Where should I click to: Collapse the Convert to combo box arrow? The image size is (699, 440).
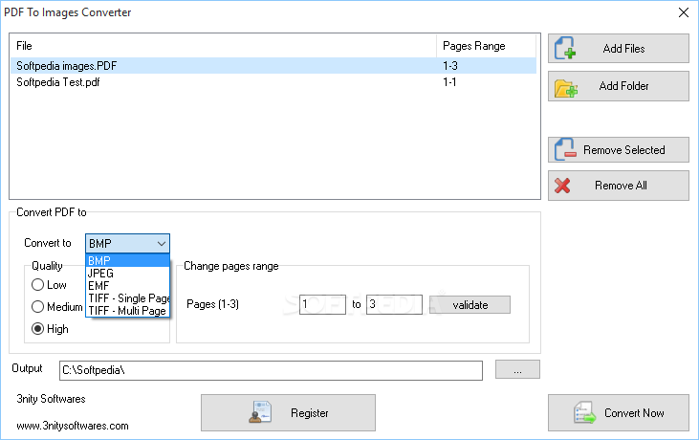click(162, 243)
